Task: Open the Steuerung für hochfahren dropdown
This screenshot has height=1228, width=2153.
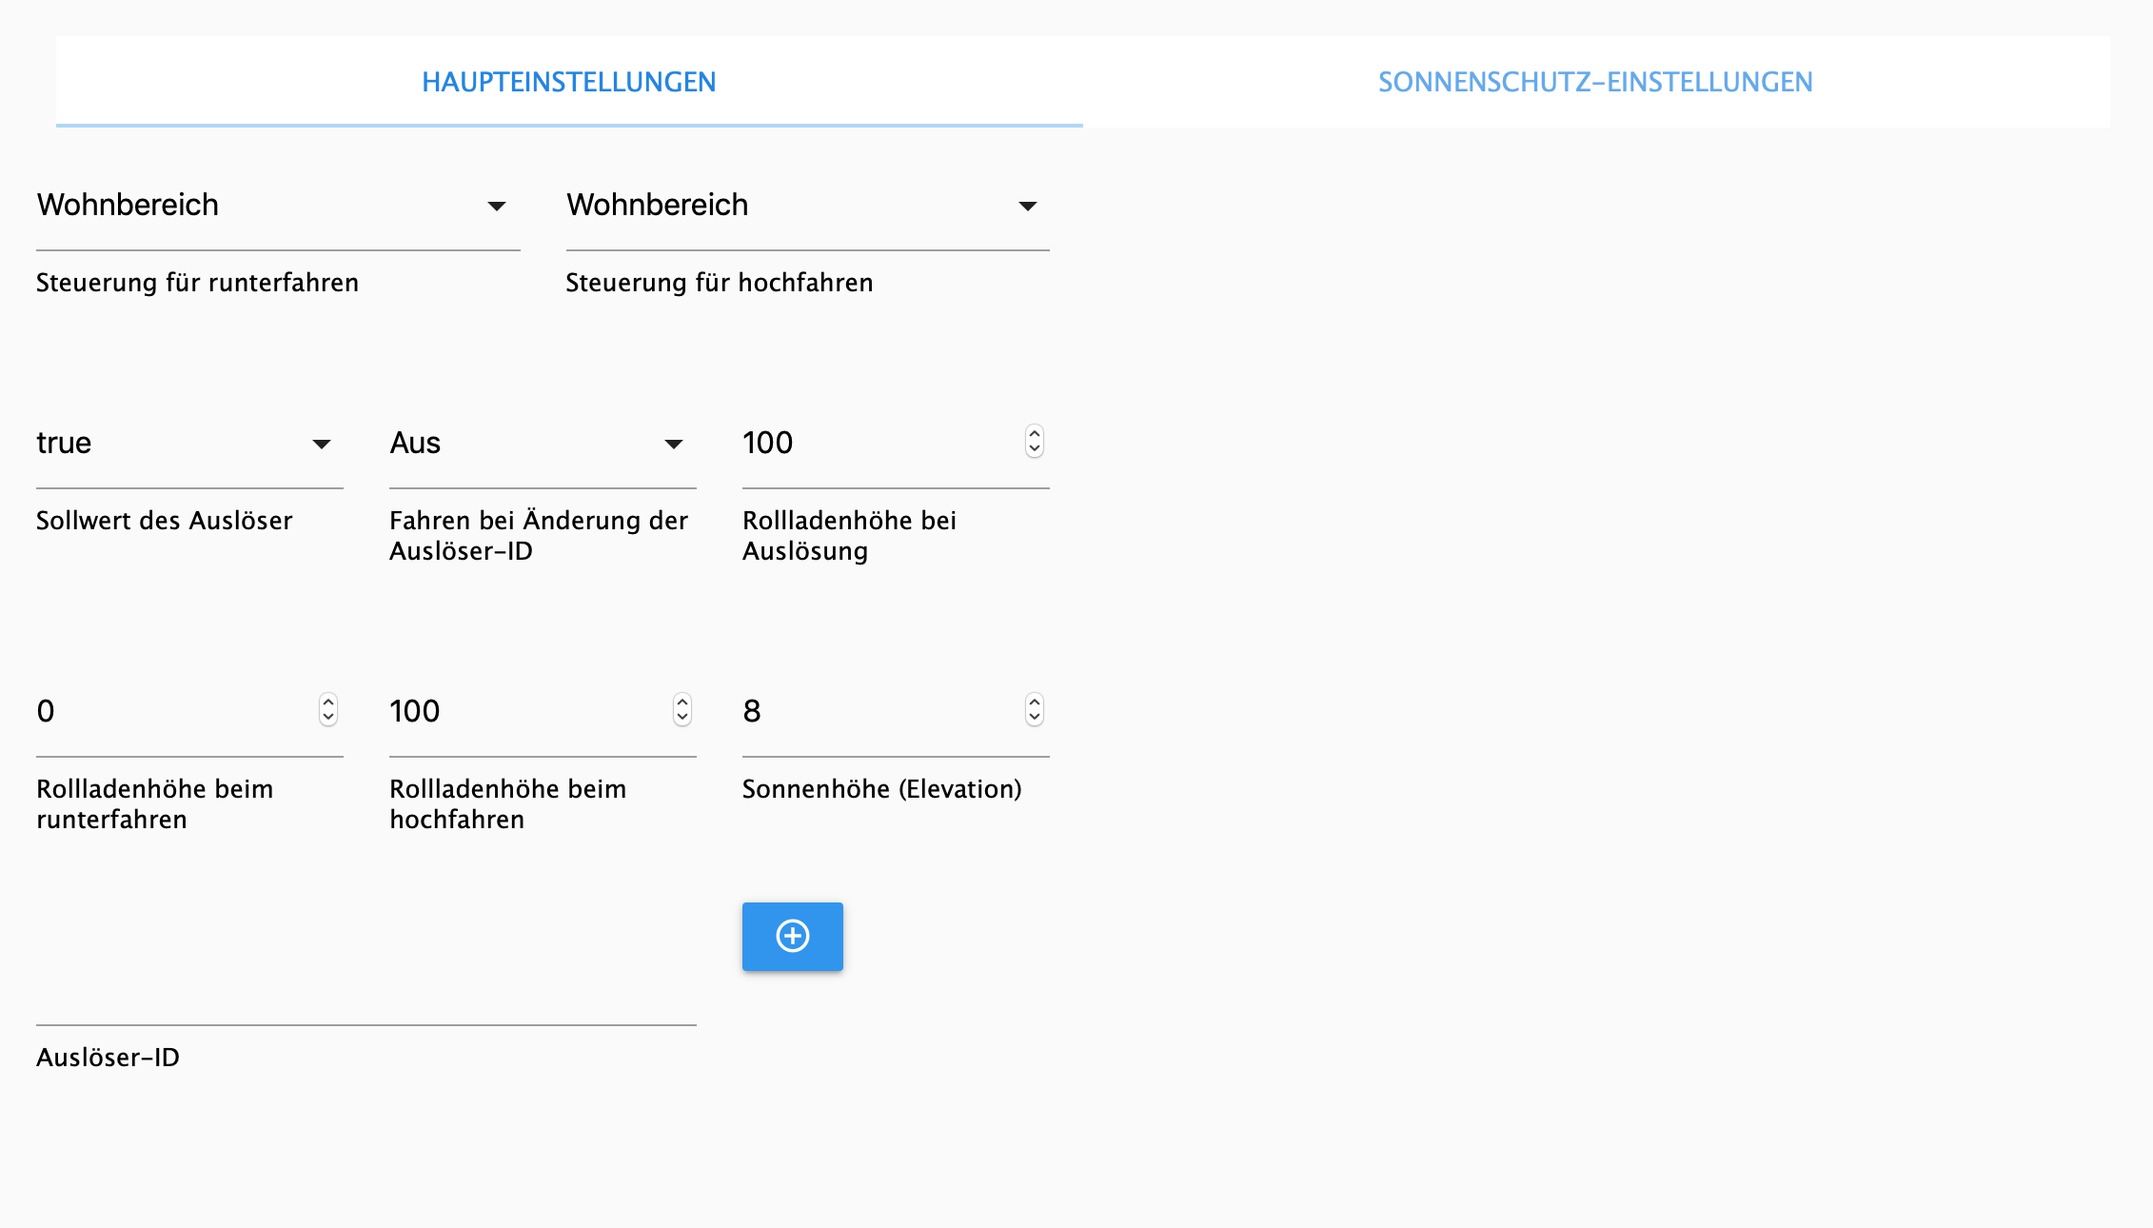Action: pyautogui.click(x=806, y=206)
